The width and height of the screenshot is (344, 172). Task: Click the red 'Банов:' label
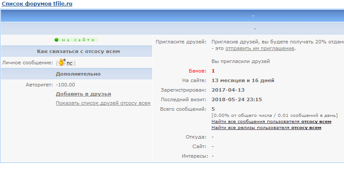(198, 71)
